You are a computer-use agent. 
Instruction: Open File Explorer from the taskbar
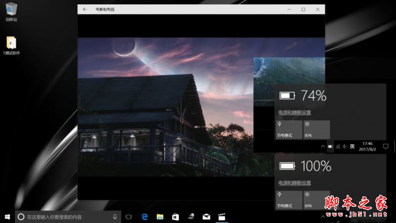pos(160,216)
